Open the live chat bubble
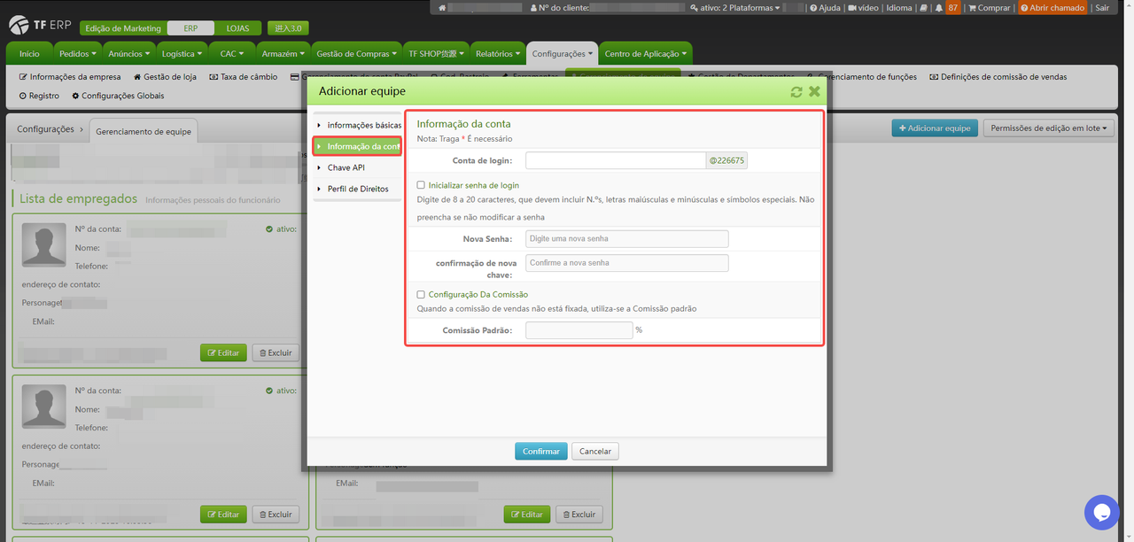Viewport: 1134px width, 542px height. click(1101, 512)
